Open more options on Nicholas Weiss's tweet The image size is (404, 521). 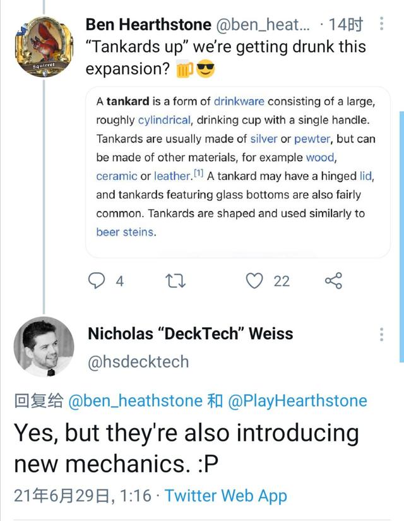(x=381, y=335)
